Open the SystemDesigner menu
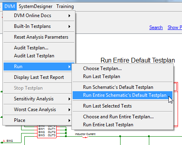The image size is (182, 145). [36, 6]
